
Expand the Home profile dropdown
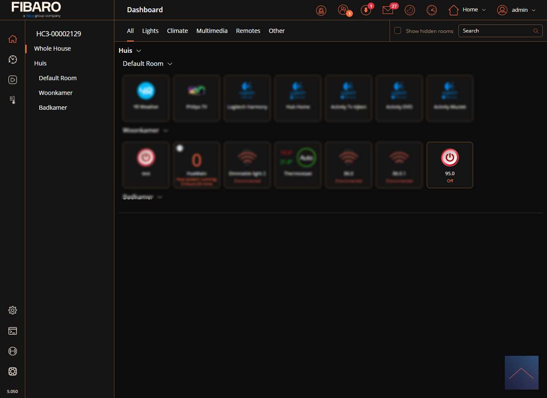(x=467, y=10)
